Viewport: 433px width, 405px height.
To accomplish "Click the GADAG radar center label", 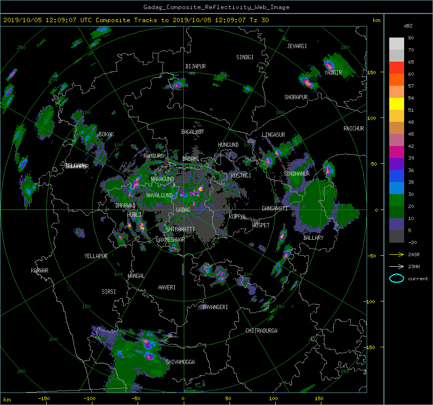I will coord(183,210).
